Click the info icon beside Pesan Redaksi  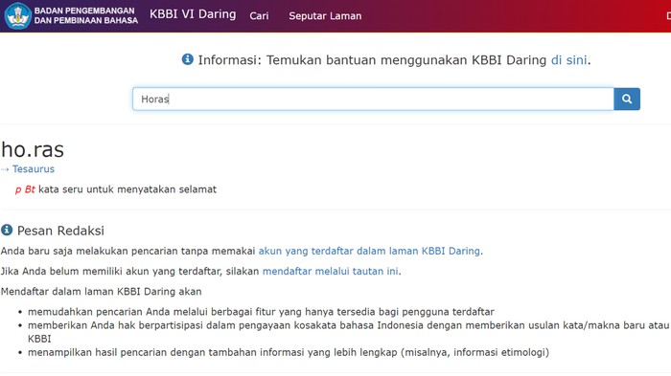tap(7, 231)
